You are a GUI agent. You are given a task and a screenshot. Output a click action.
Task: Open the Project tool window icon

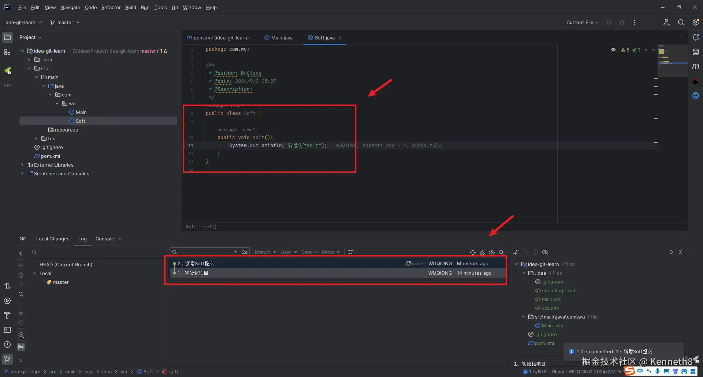coord(7,37)
